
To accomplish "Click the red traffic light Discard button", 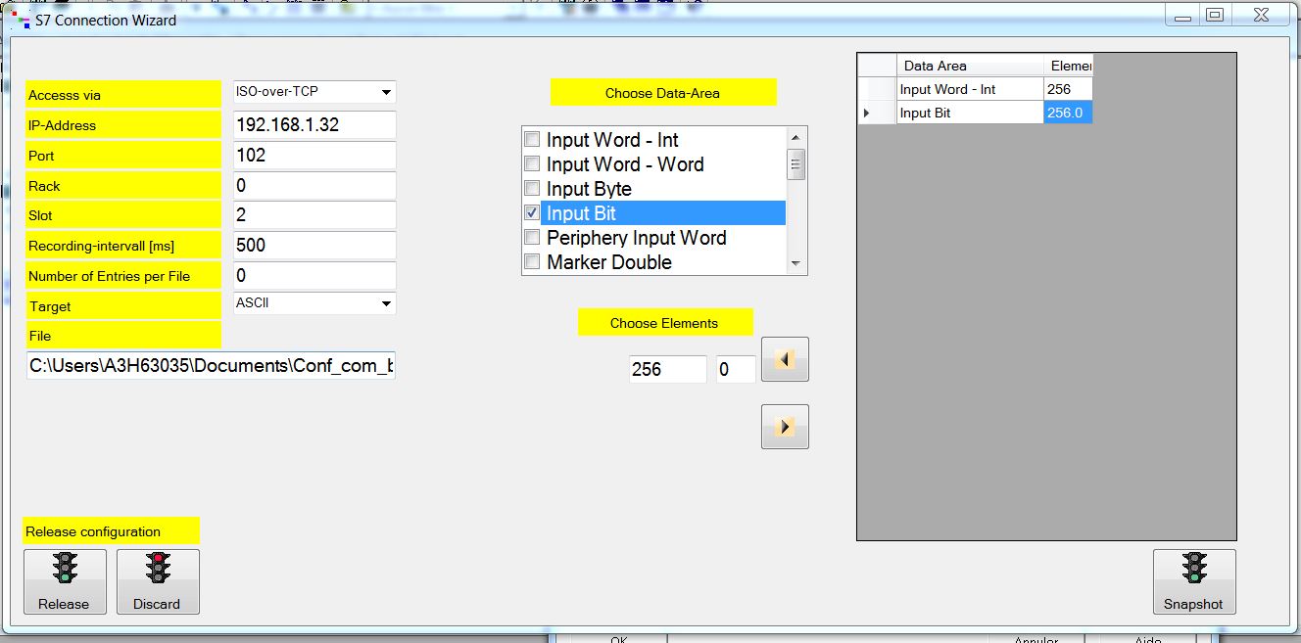I will [158, 581].
